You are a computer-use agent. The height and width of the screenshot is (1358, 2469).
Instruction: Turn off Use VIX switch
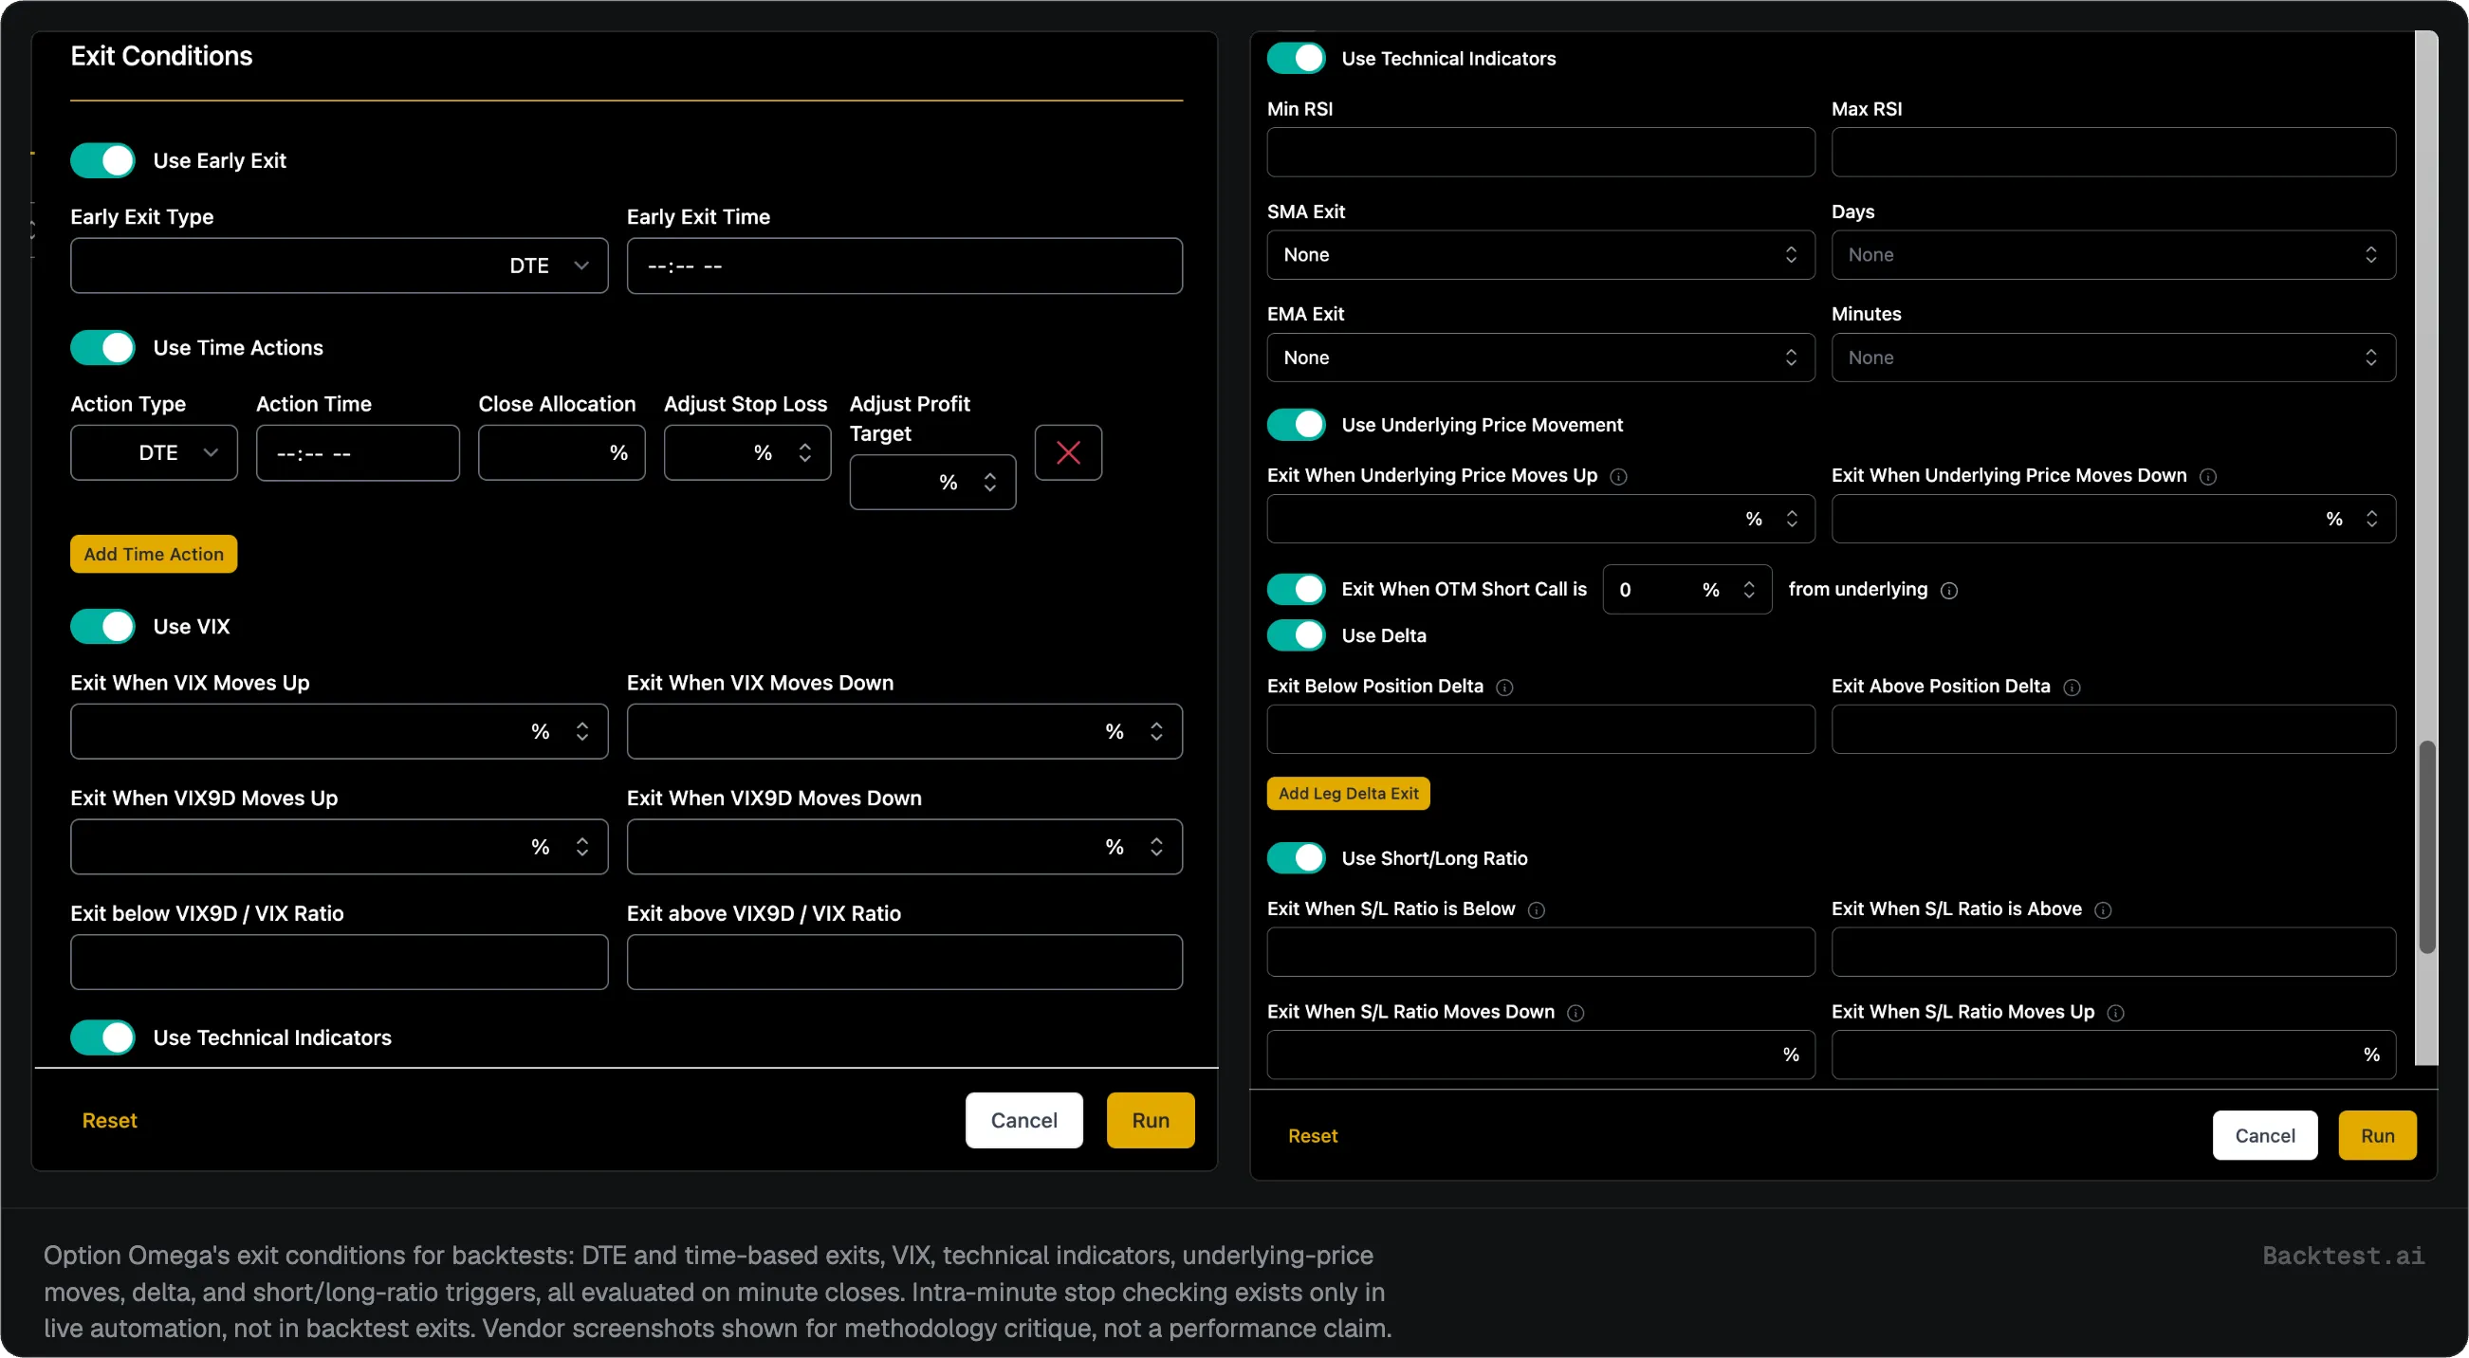[x=102, y=626]
